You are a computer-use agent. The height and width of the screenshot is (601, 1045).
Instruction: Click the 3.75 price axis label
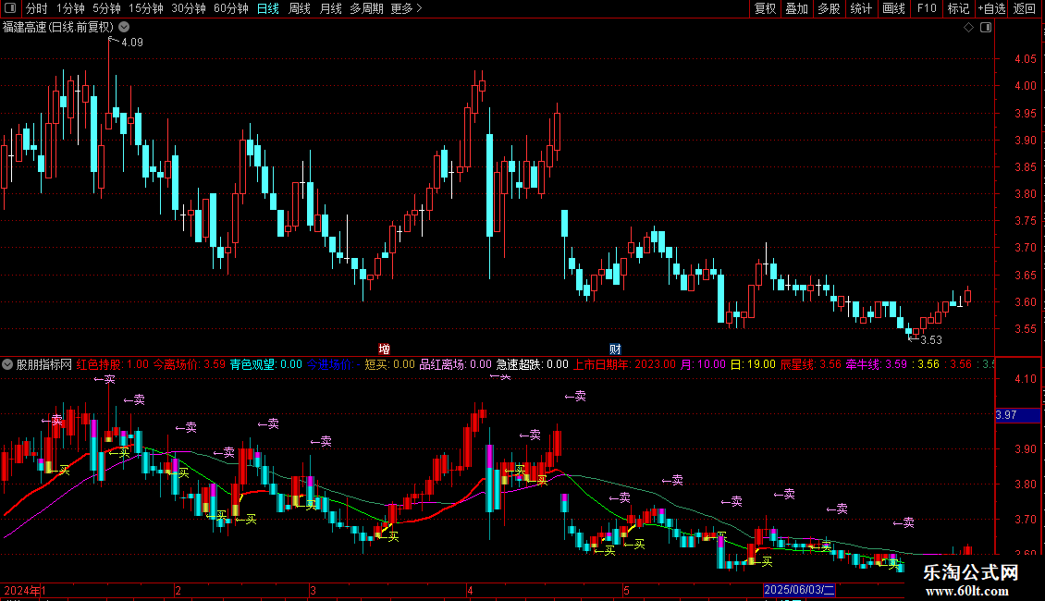click(1025, 221)
